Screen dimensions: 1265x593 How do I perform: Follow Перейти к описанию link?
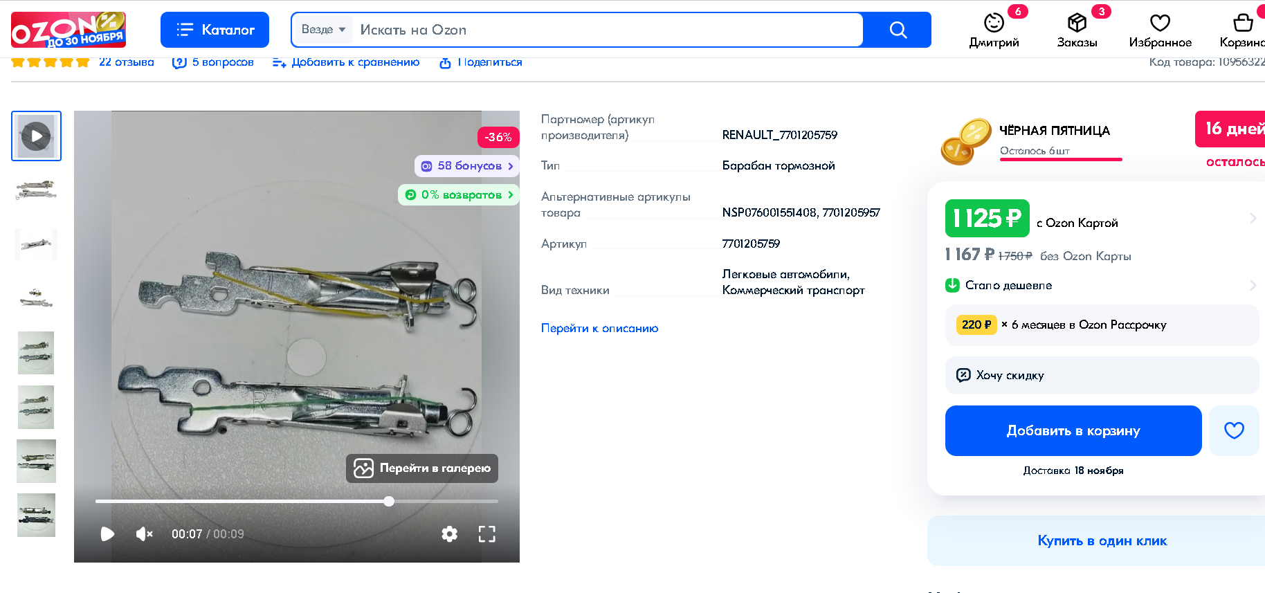tap(599, 328)
